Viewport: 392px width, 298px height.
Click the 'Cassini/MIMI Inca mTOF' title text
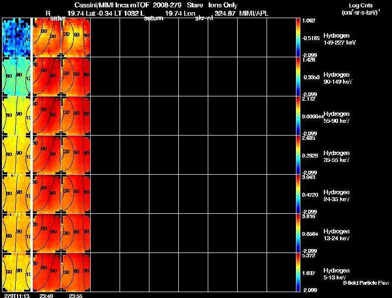click(112, 5)
